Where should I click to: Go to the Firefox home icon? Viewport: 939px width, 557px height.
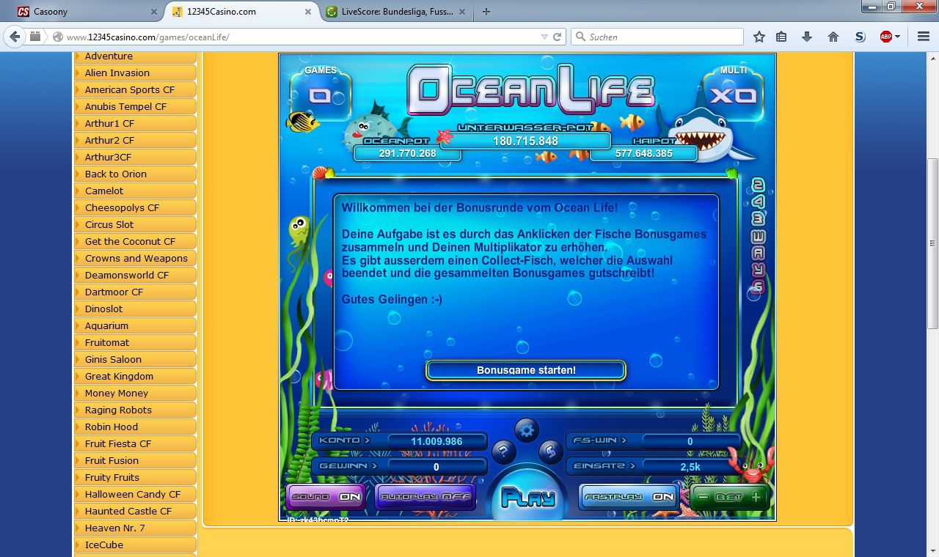(833, 37)
